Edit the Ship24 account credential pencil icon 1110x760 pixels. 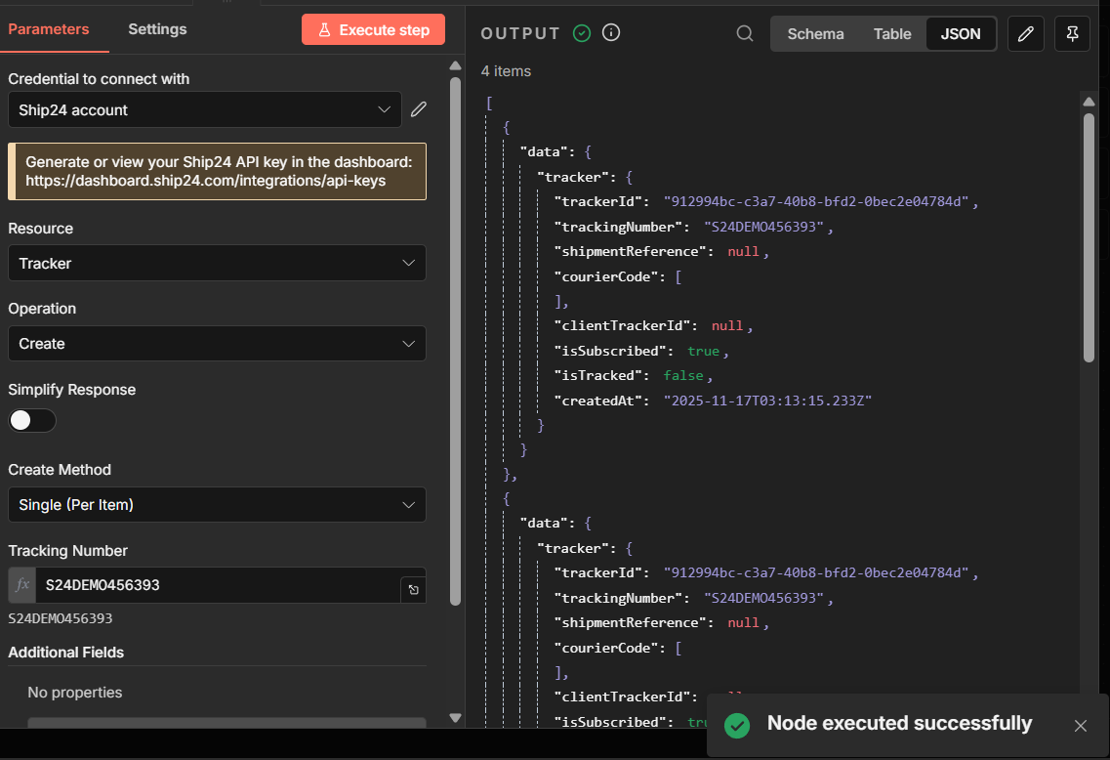point(419,109)
